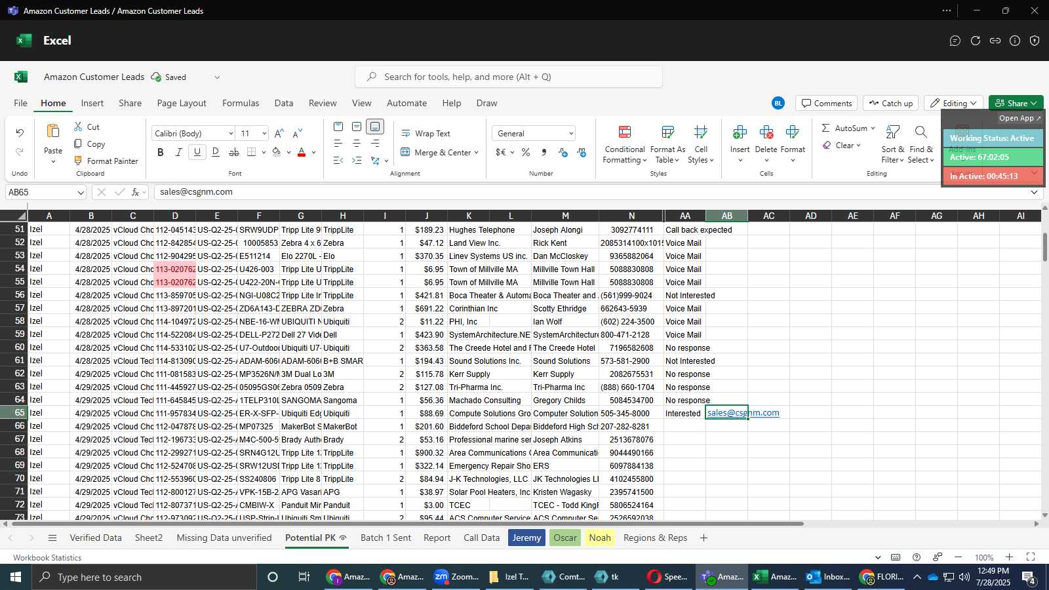Toggle middle vertical alignment
This screenshot has width=1049, height=590.
click(x=357, y=127)
